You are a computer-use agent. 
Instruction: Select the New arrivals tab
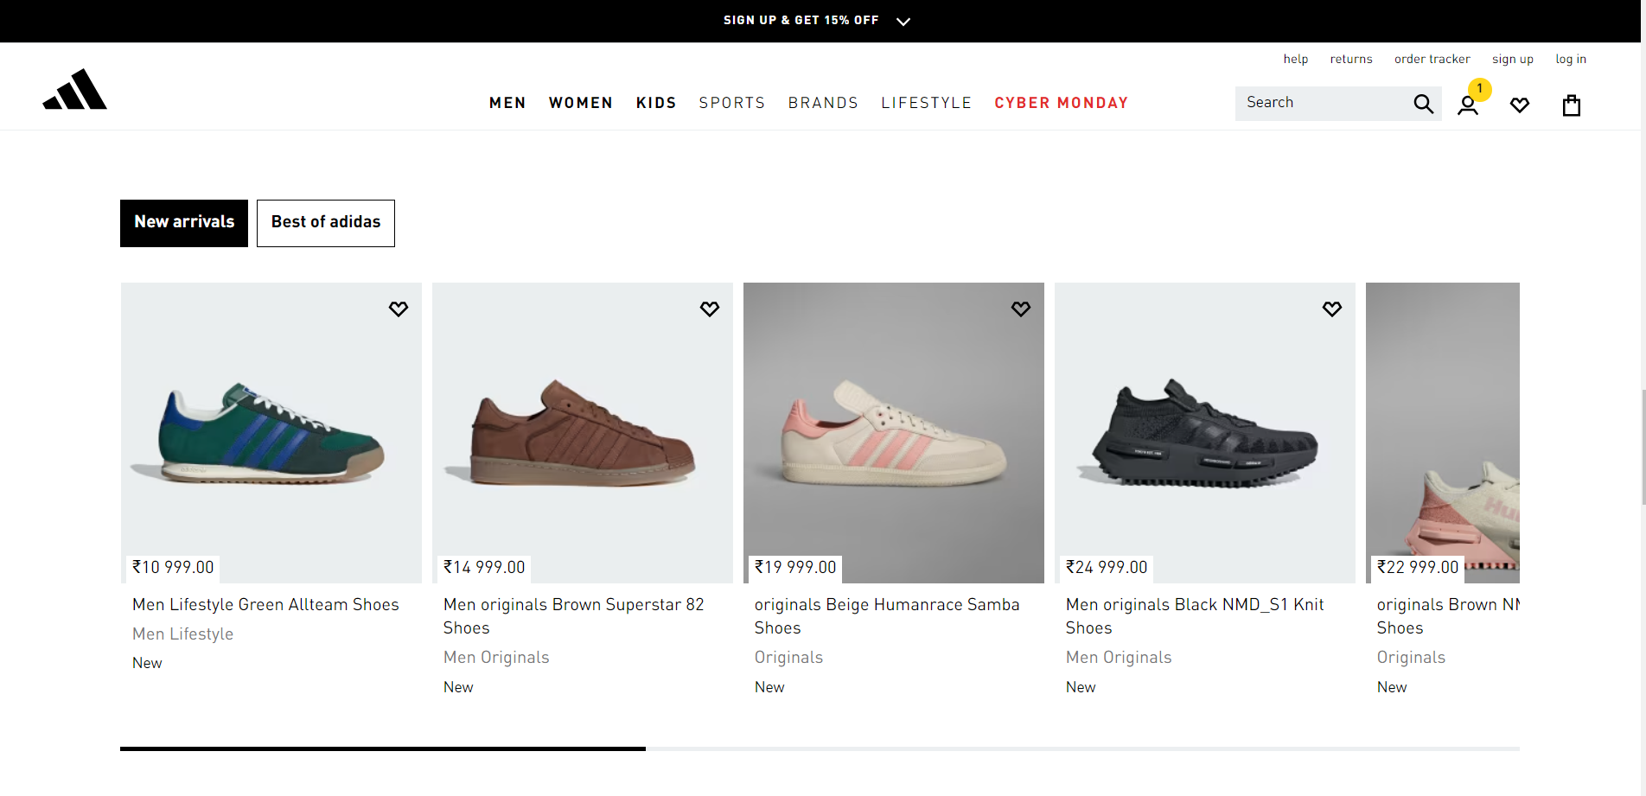(x=184, y=223)
